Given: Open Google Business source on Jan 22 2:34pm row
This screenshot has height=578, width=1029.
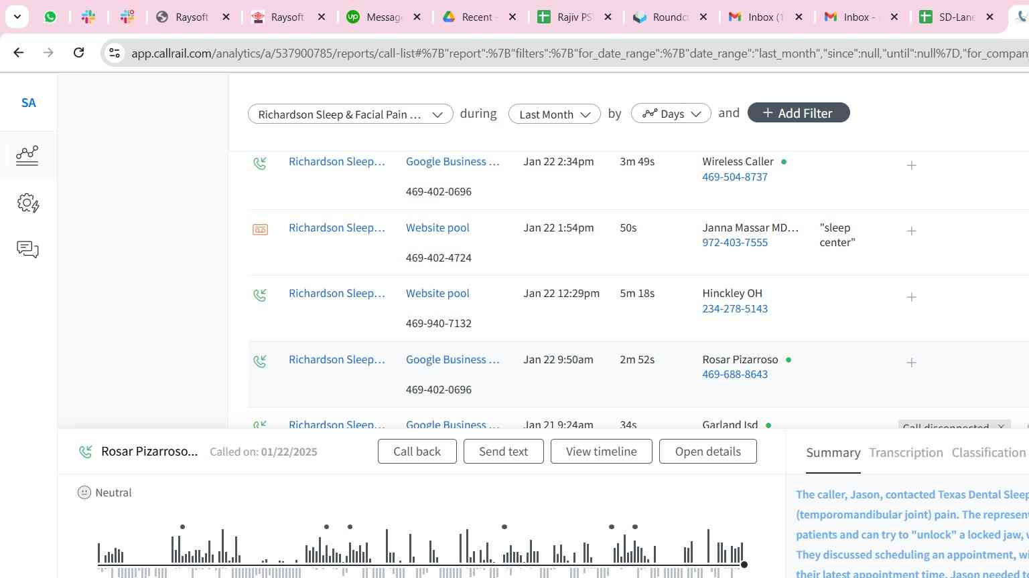Looking at the screenshot, I should coord(453,161).
